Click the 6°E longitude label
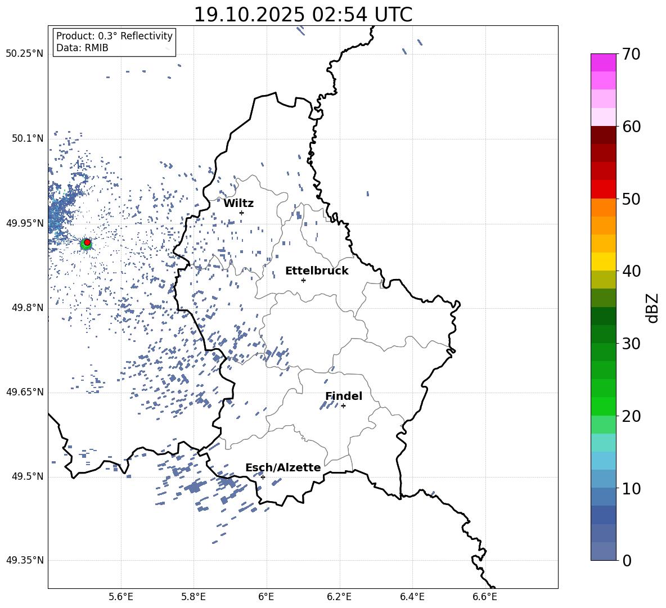666x608 pixels. [x=266, y=597]
